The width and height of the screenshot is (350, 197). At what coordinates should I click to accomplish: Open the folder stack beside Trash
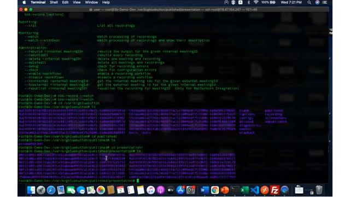click(299, 190)
